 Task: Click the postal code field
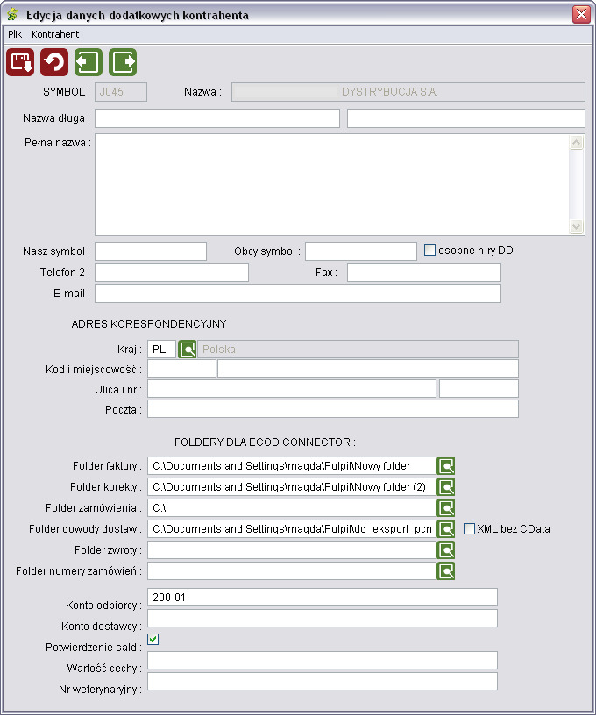(181, 368)
